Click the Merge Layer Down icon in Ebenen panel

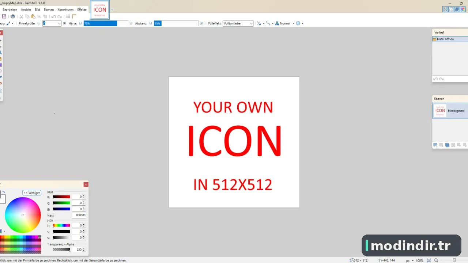pos(453,145)
